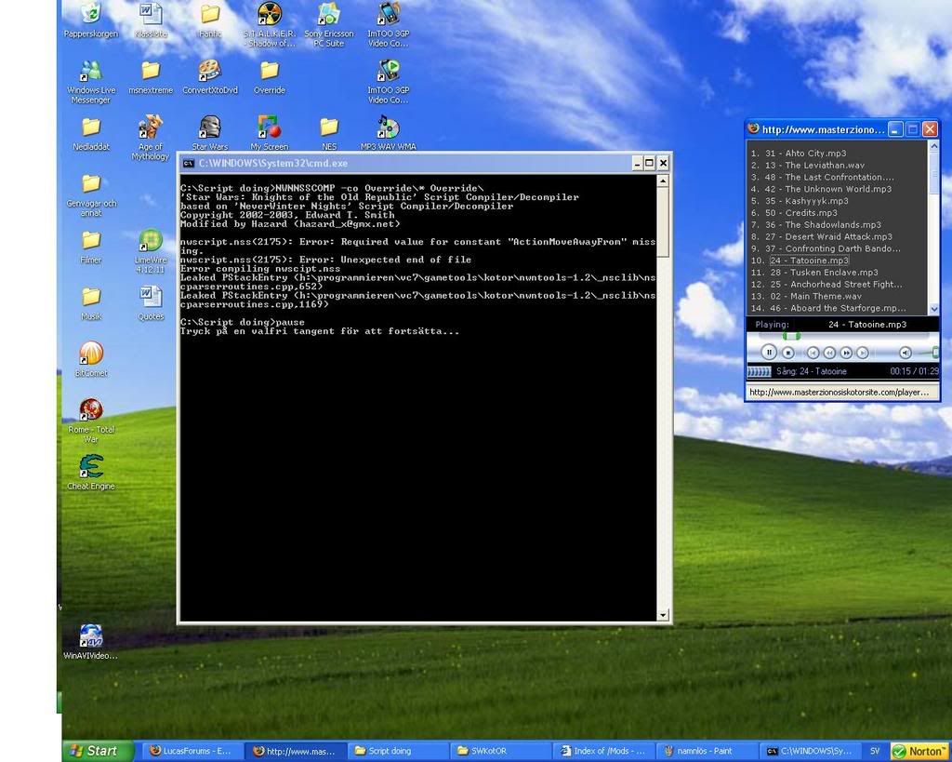Switch to 'Index of /Mods' taskbar window
Image resolution: width=952 pixels, height=762 pixels.
pos(602,751)
